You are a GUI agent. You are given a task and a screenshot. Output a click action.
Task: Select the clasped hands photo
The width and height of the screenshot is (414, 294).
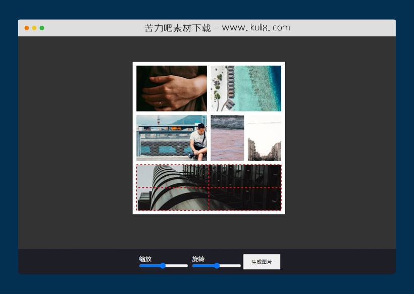[x=172, y=88]
